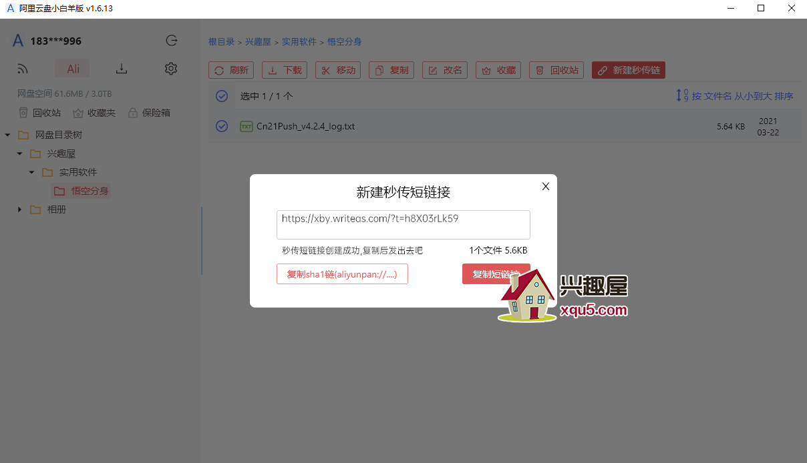Go to 根目录 in the breadcrumb
This screenshot has width=807, height=463.
(x=221, y=41)
